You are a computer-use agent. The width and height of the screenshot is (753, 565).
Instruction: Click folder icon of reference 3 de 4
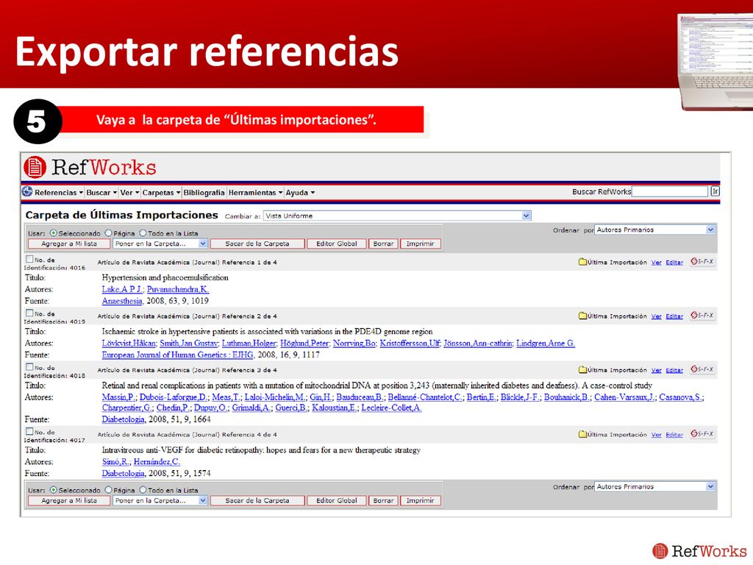[x=583, y=369]
